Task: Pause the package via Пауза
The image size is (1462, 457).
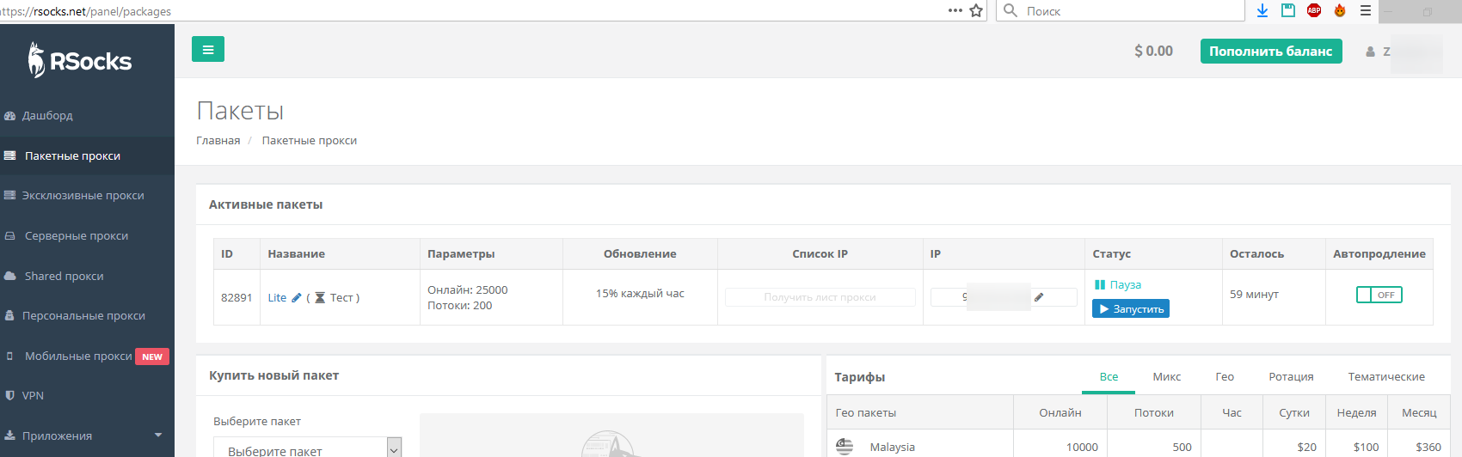Action: click(x=1118, y=284)
